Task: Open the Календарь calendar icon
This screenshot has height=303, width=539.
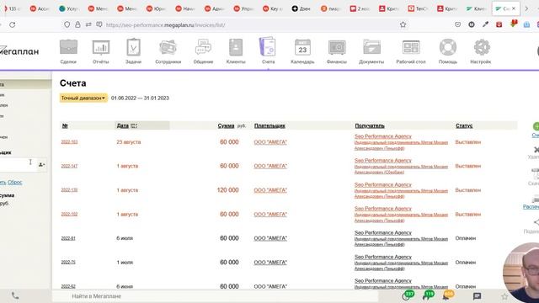Action: [302, 47]
